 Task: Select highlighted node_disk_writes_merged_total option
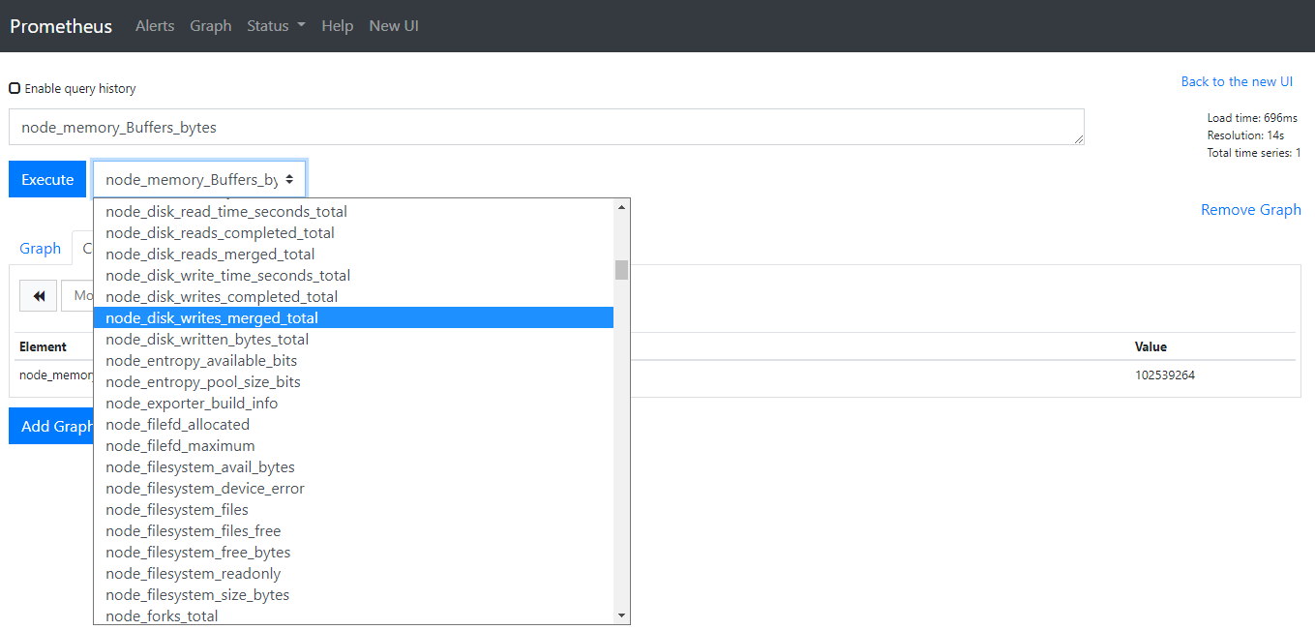coord(353,317)
